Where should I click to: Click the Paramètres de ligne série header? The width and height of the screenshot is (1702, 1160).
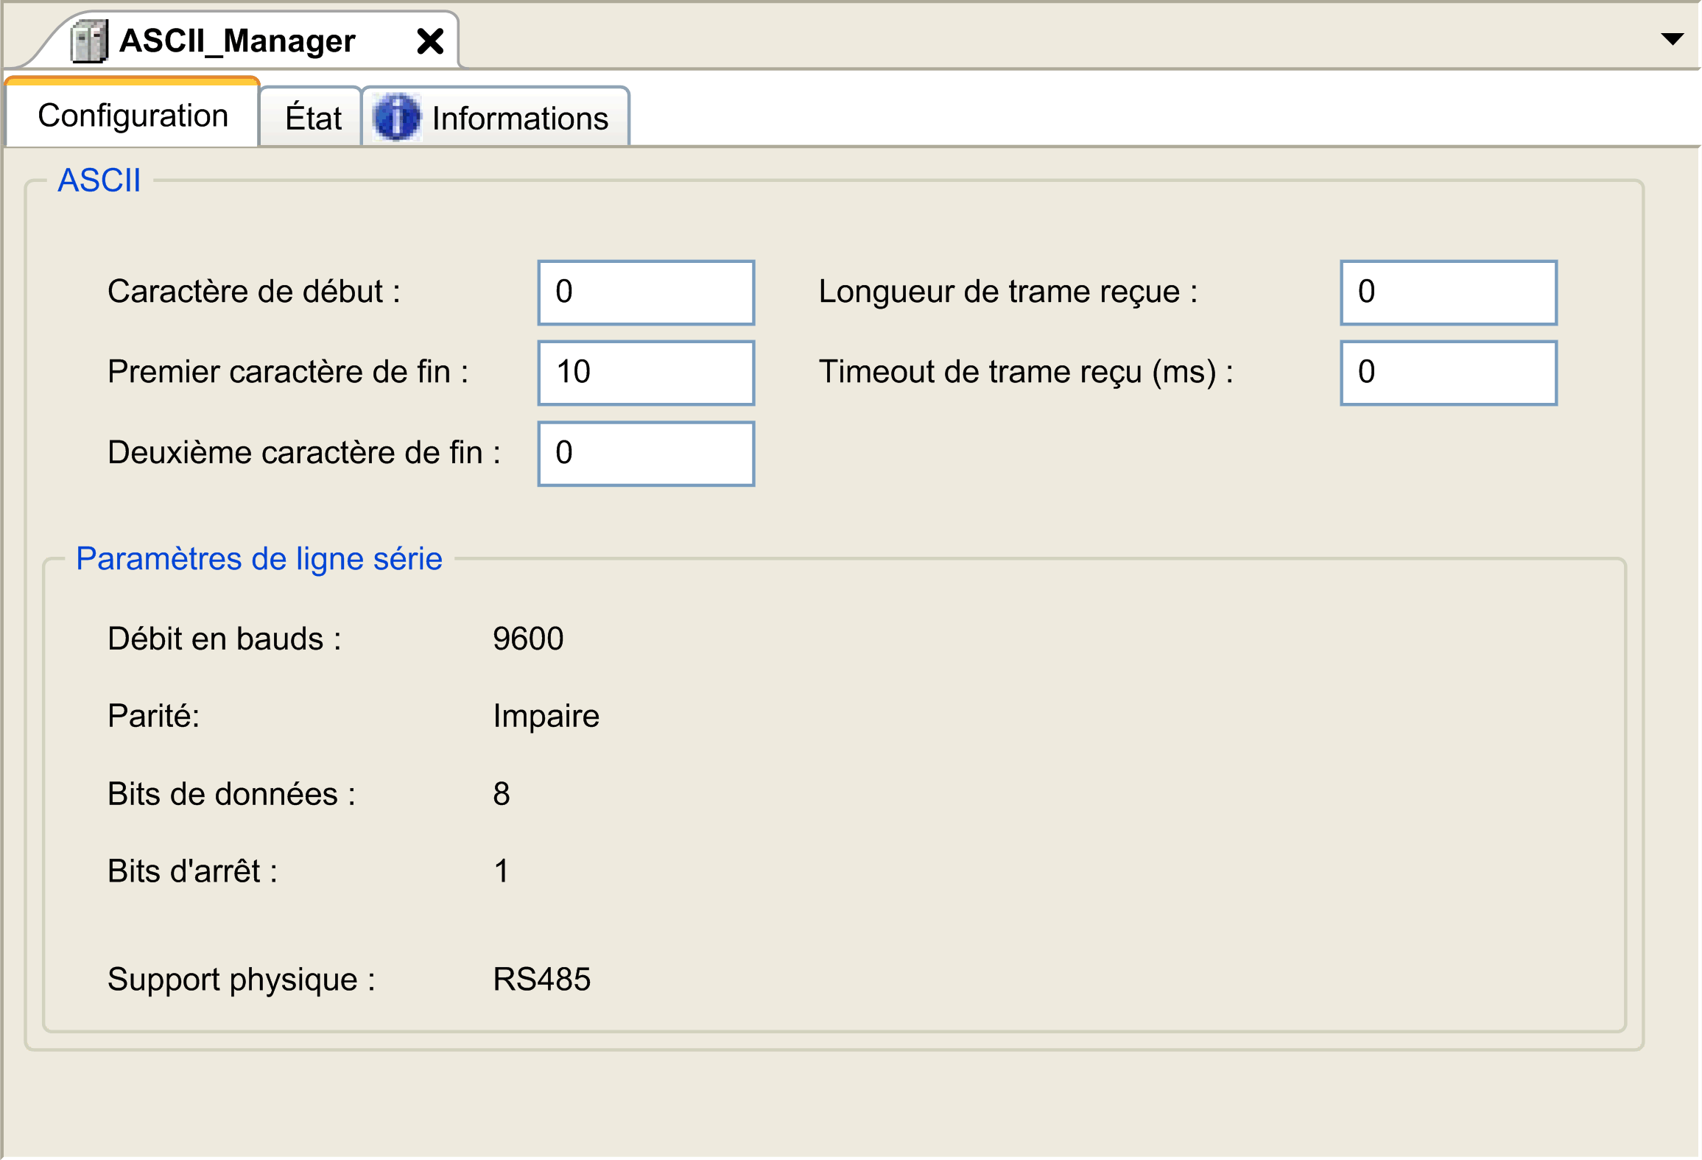click(x=259, y=559)
